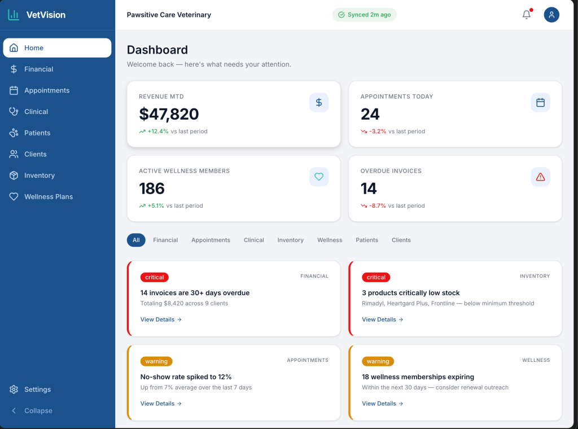578x429 pixels.
Task: Click the user profile avatar icon
Action: (x=551, y=15)
